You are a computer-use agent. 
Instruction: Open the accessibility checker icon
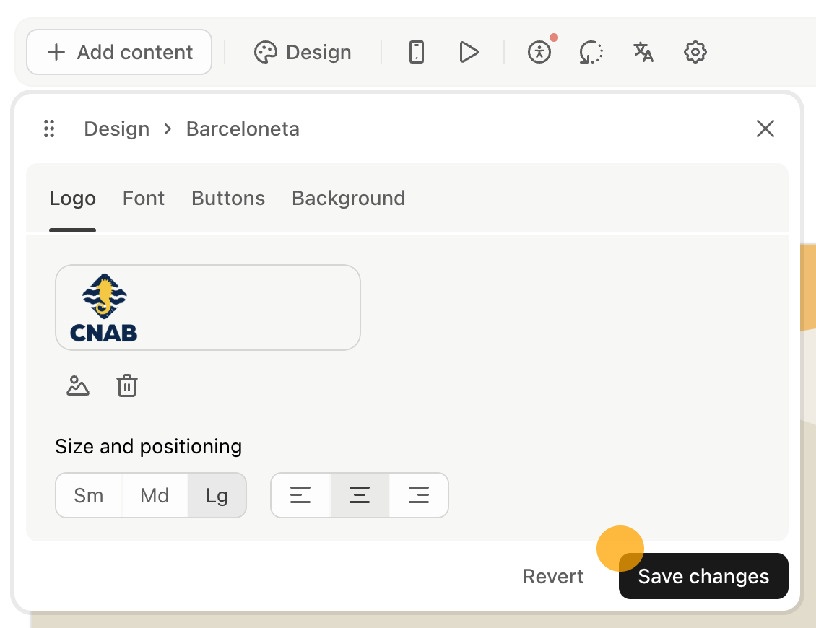coord(539,52)
